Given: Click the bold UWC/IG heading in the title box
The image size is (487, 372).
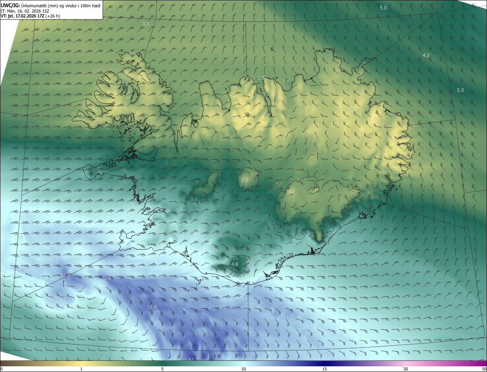Looking at the screenshot, I should click(10, 5).
